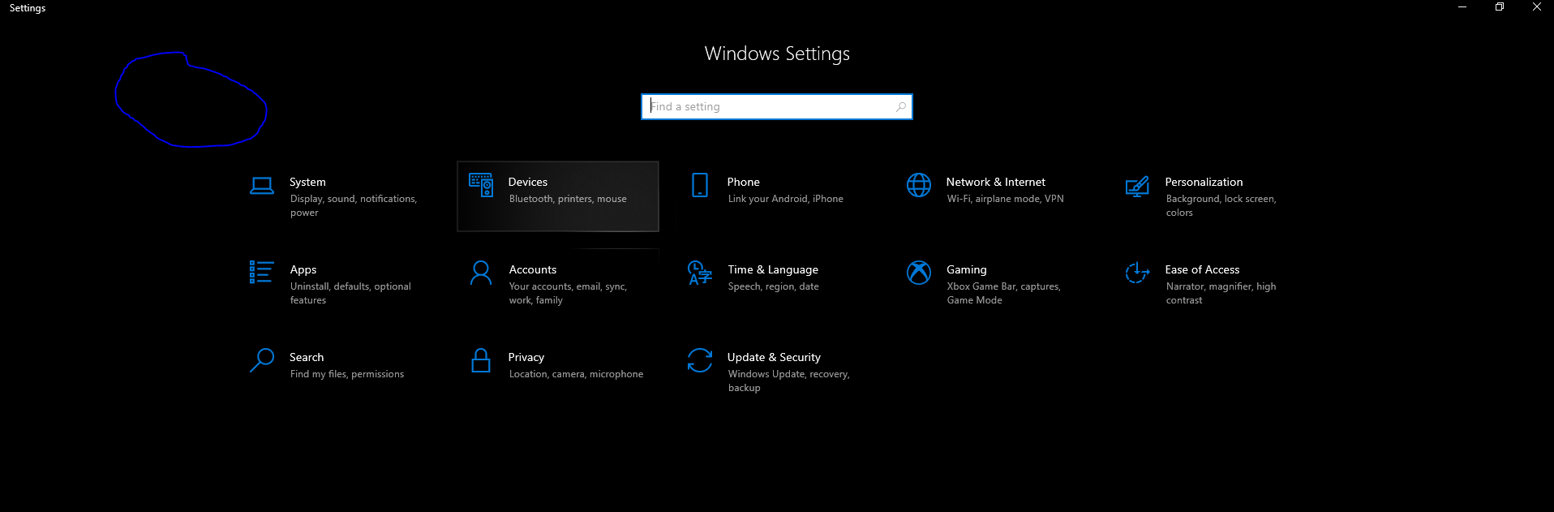
Task: Open Update & Security title
Action: click(774, 357)
